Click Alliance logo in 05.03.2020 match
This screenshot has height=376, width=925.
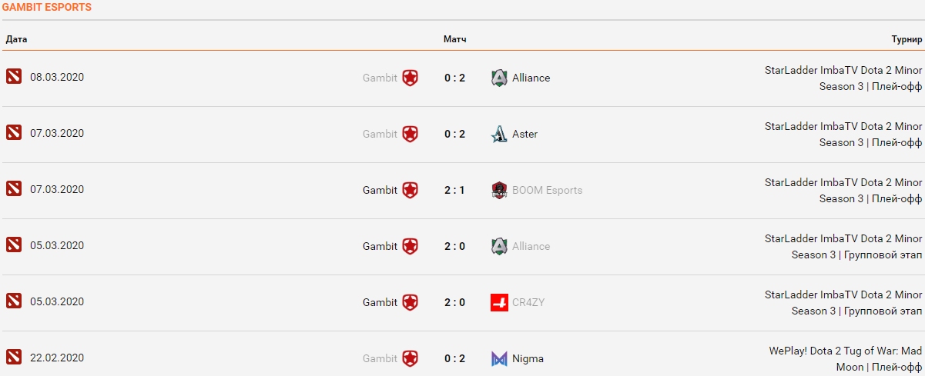pyautogui.click(x=499, y=246)
